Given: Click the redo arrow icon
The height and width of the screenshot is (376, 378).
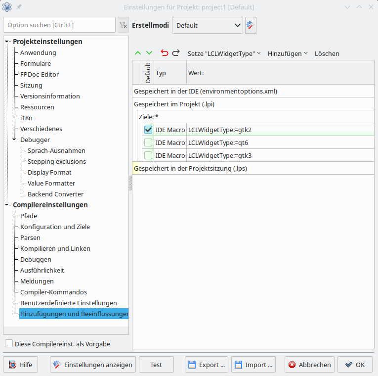Looking at the screenshot, I should [x=176, y=53].
